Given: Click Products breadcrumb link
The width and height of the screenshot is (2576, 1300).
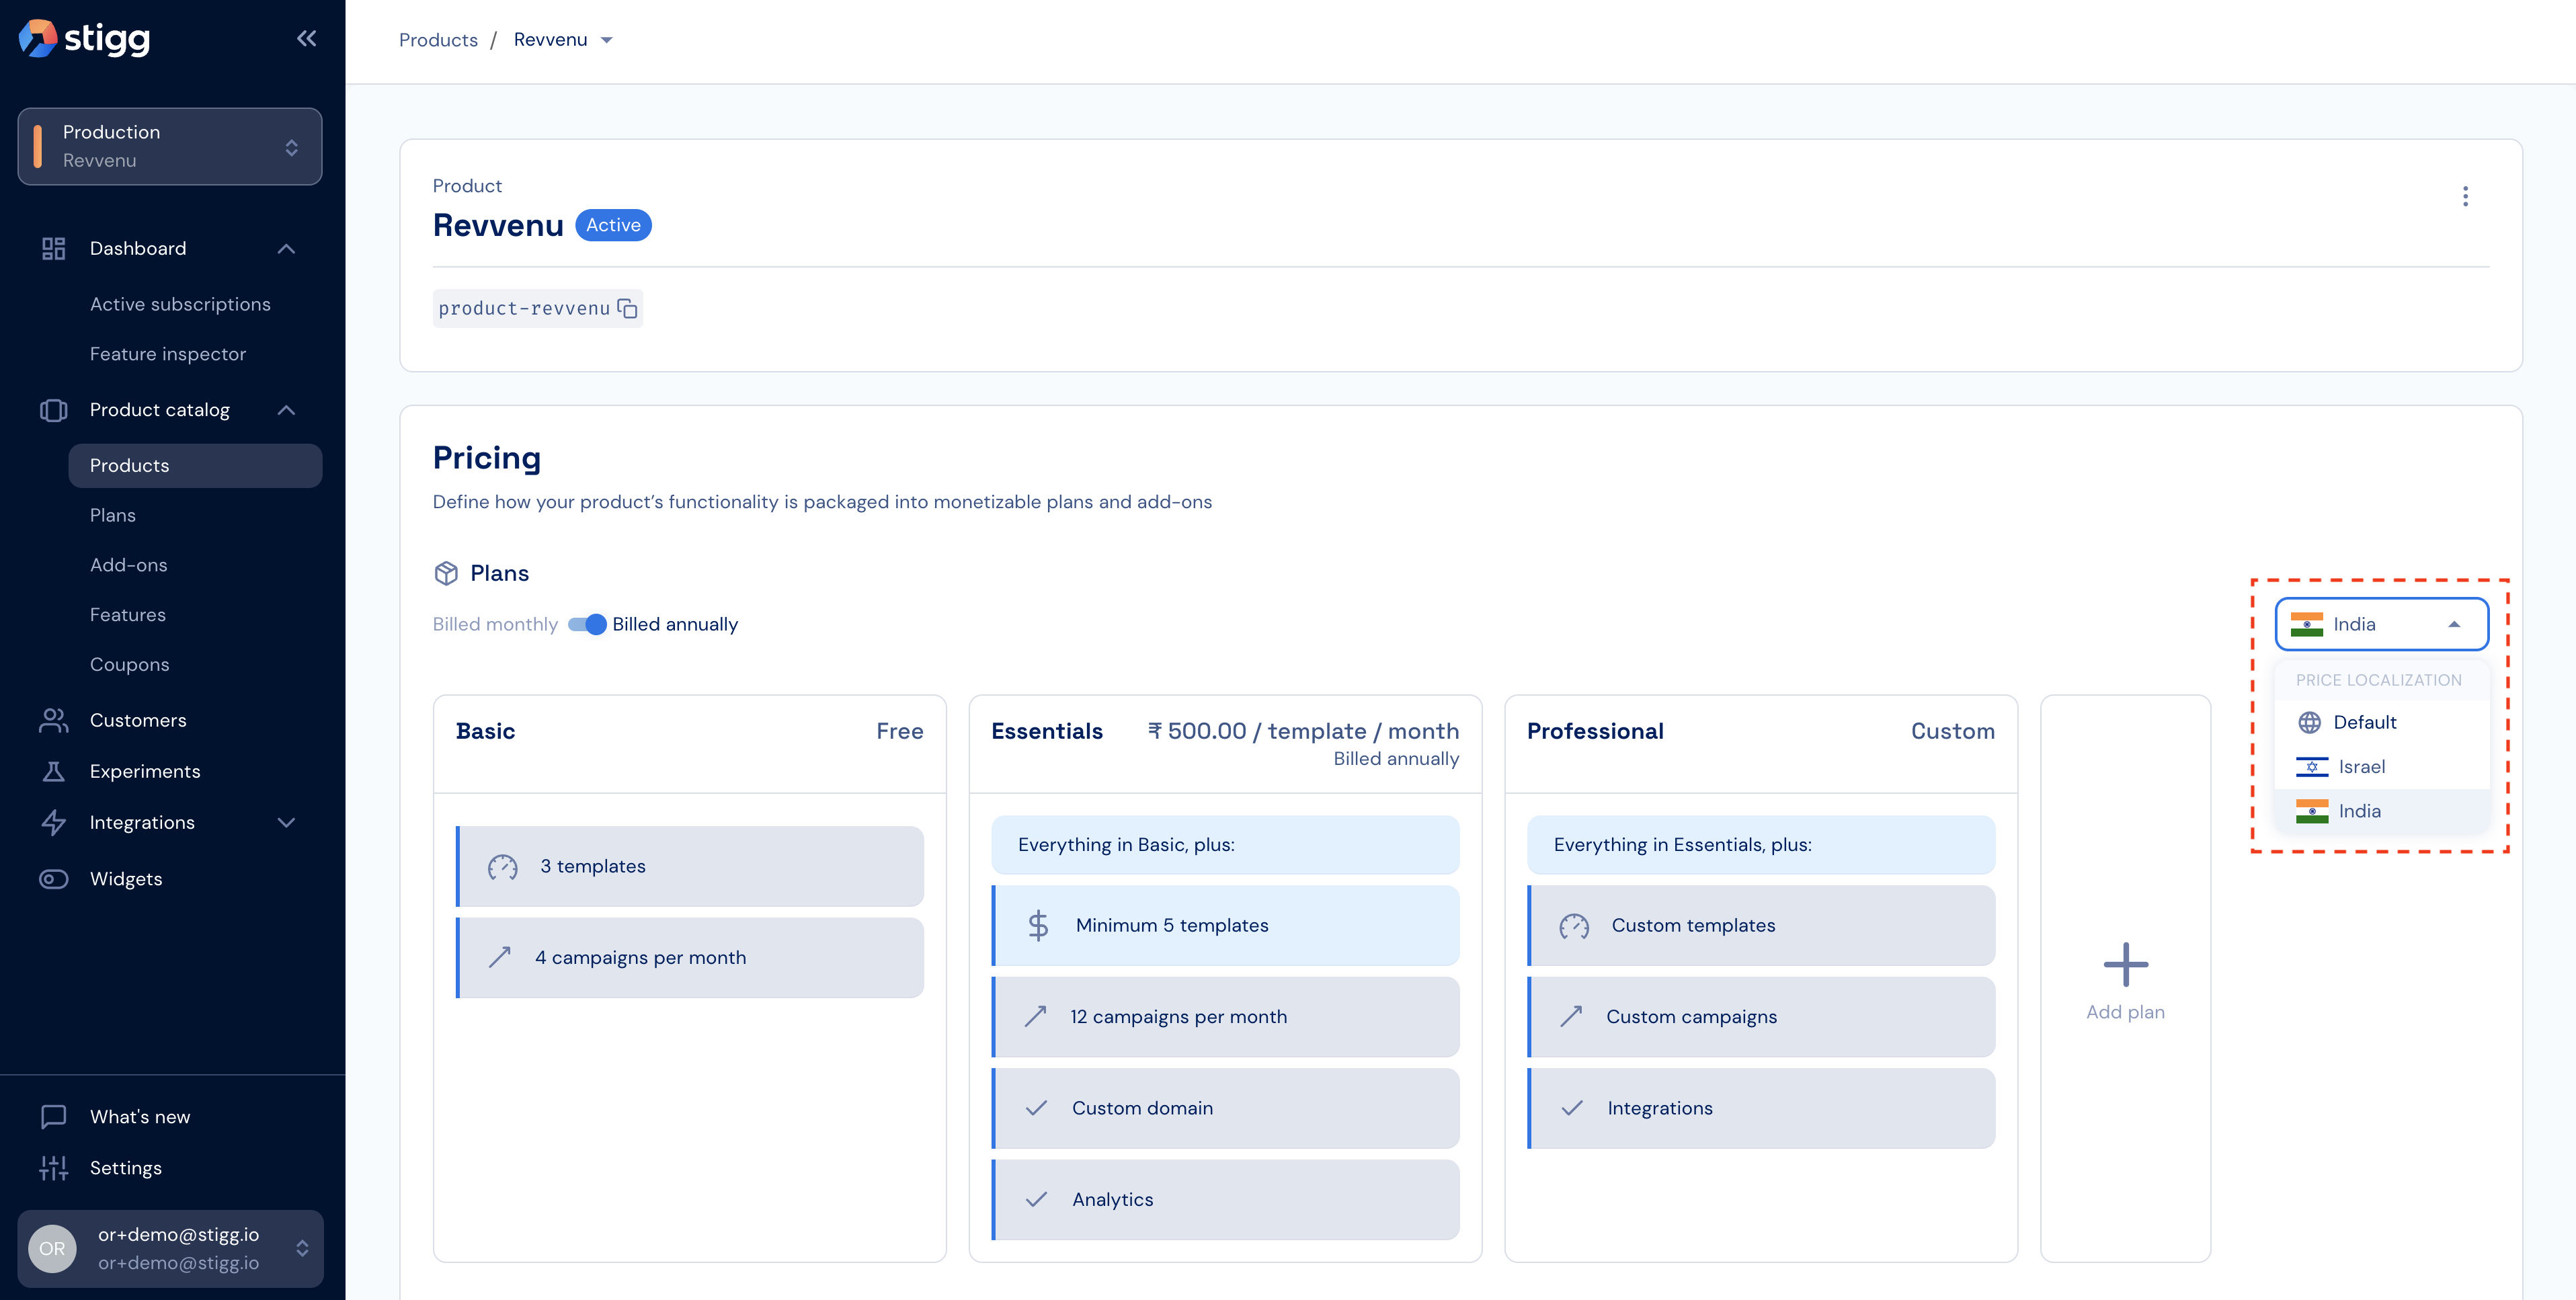Looking at the screenshot, I should [438, 40].
